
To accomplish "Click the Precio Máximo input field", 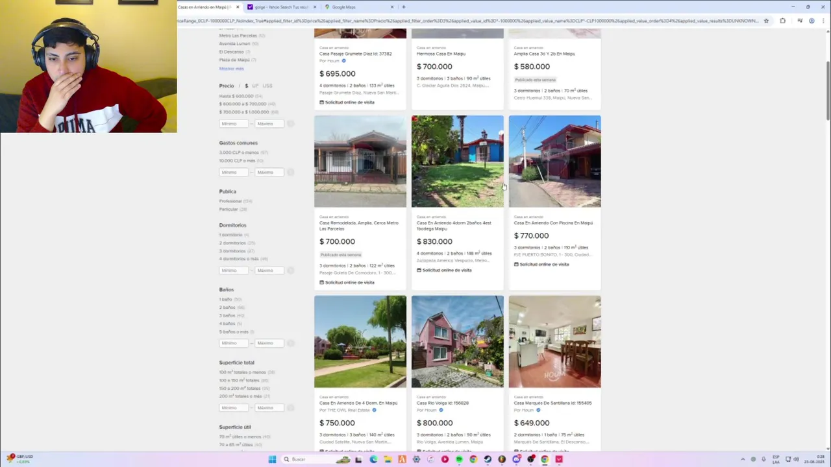I will tap(268, 123).
